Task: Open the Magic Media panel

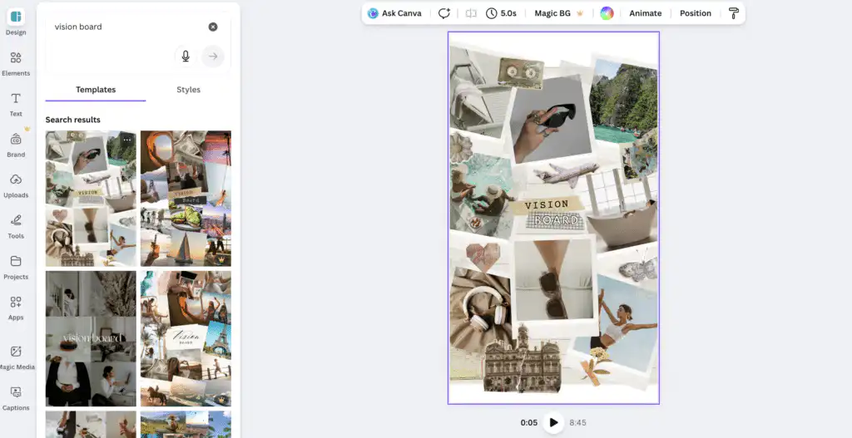Action: (x=16, y=357)
